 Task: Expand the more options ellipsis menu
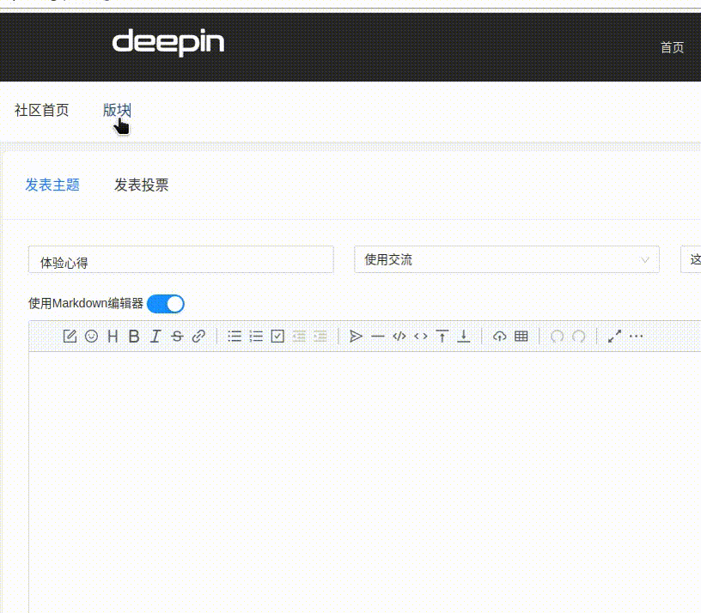click(x=636, y=336)
